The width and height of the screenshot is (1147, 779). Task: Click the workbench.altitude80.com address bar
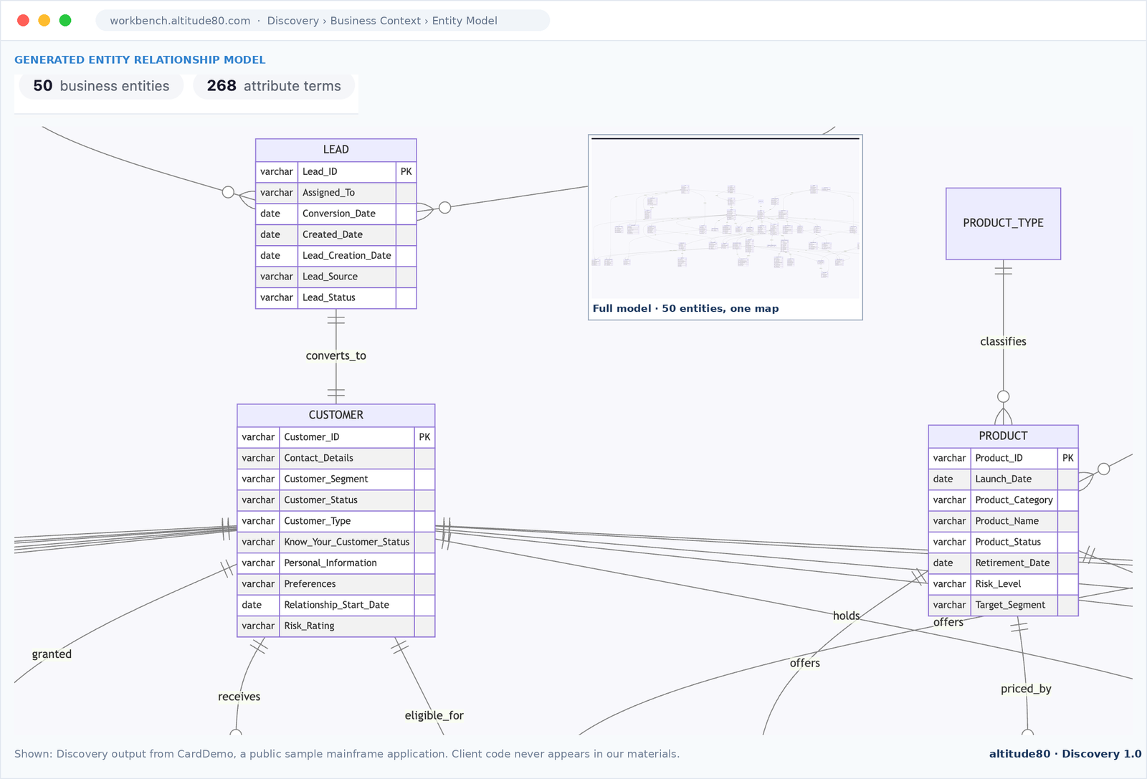pos(323,21)
